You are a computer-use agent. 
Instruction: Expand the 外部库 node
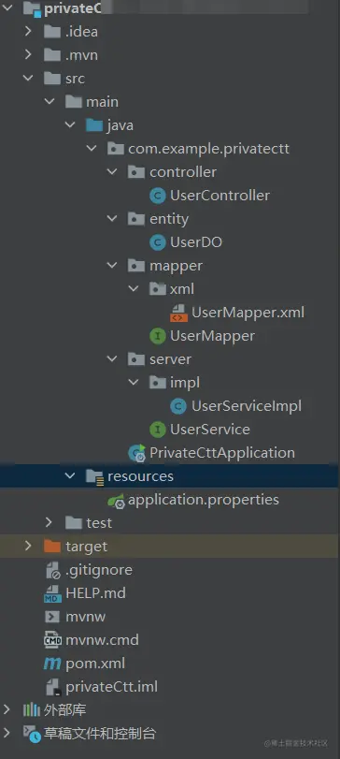tap(7, 710)
